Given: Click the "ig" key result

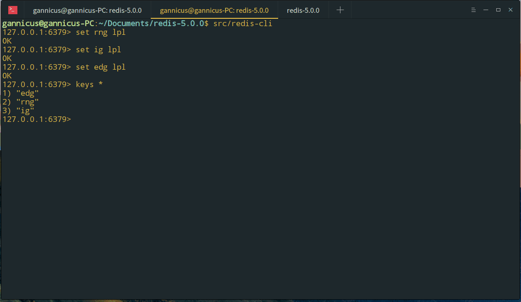Looking at the screenshot, I should pos(25,110).
